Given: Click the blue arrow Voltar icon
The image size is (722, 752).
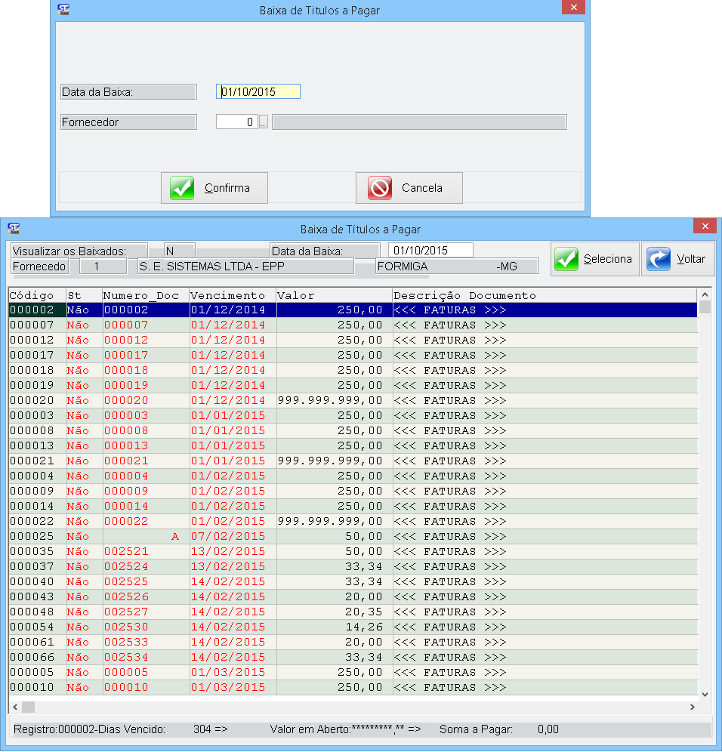Looking at the screenshot, I should [x=659, y=259].
